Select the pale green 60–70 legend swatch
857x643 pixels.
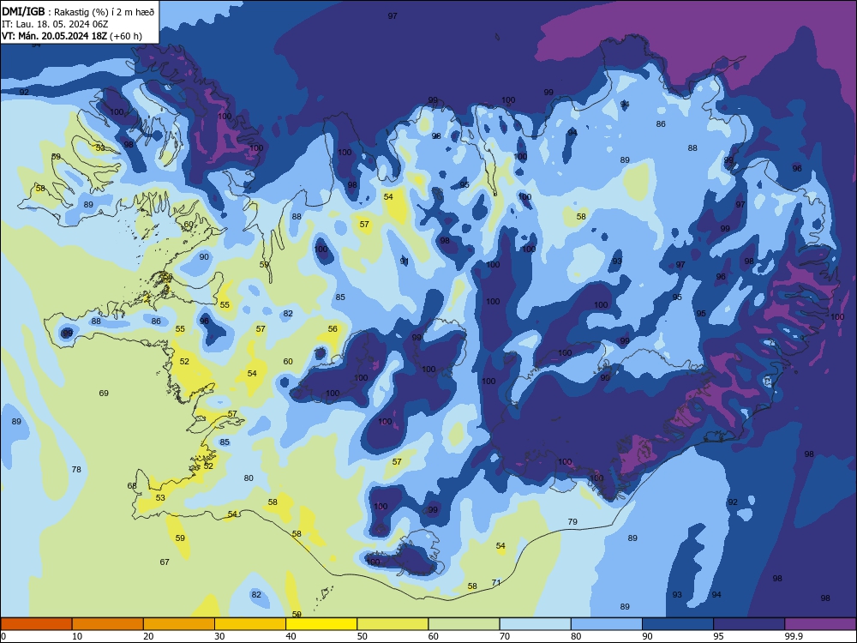tap(464, 624)
